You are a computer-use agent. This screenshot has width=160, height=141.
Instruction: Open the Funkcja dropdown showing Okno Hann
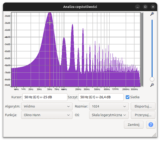click(x=47, y=115)
